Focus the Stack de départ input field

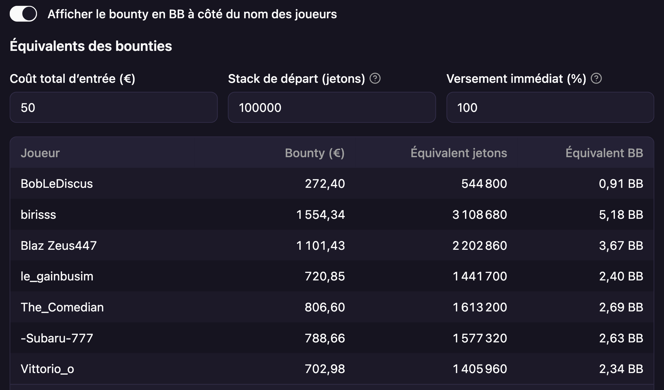[x=332, y=107]
